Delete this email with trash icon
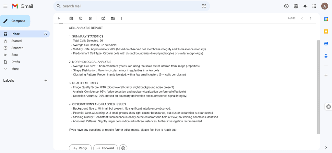 click(x=90, y=18)
